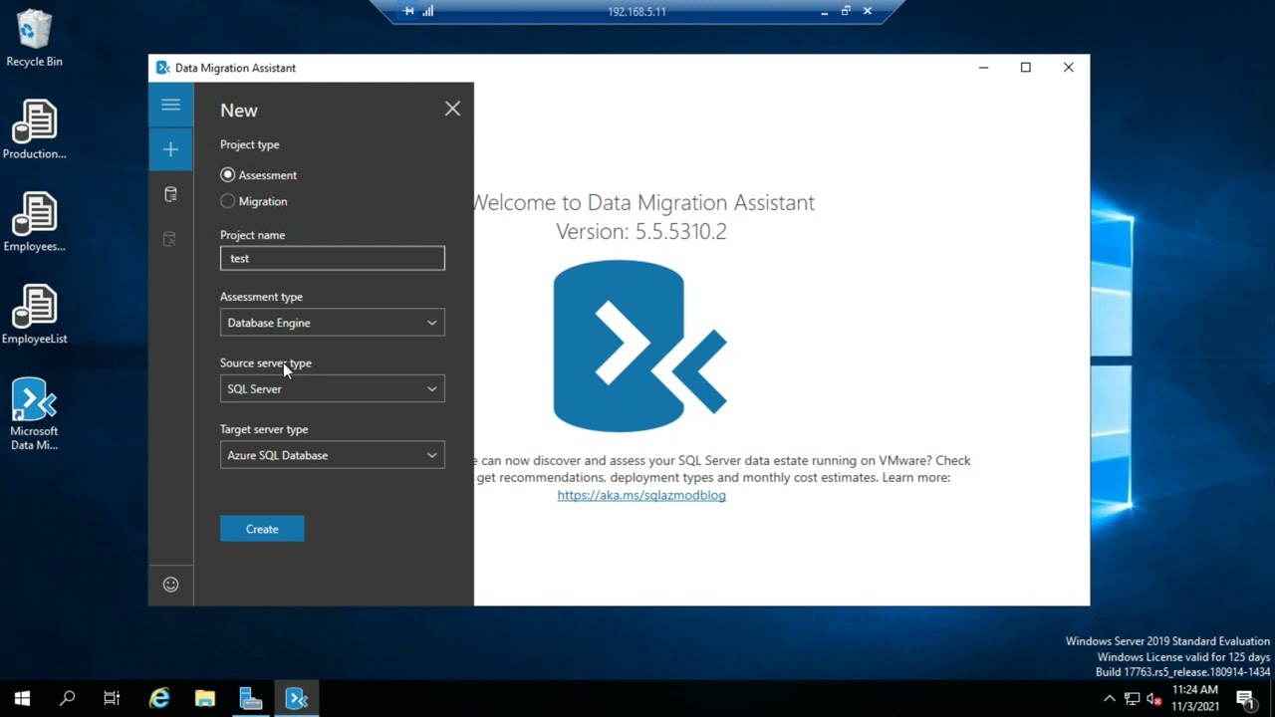Screen dimensions: 1275x717
Task: Click the 'New' panel heading
Action: pos(239,111)
